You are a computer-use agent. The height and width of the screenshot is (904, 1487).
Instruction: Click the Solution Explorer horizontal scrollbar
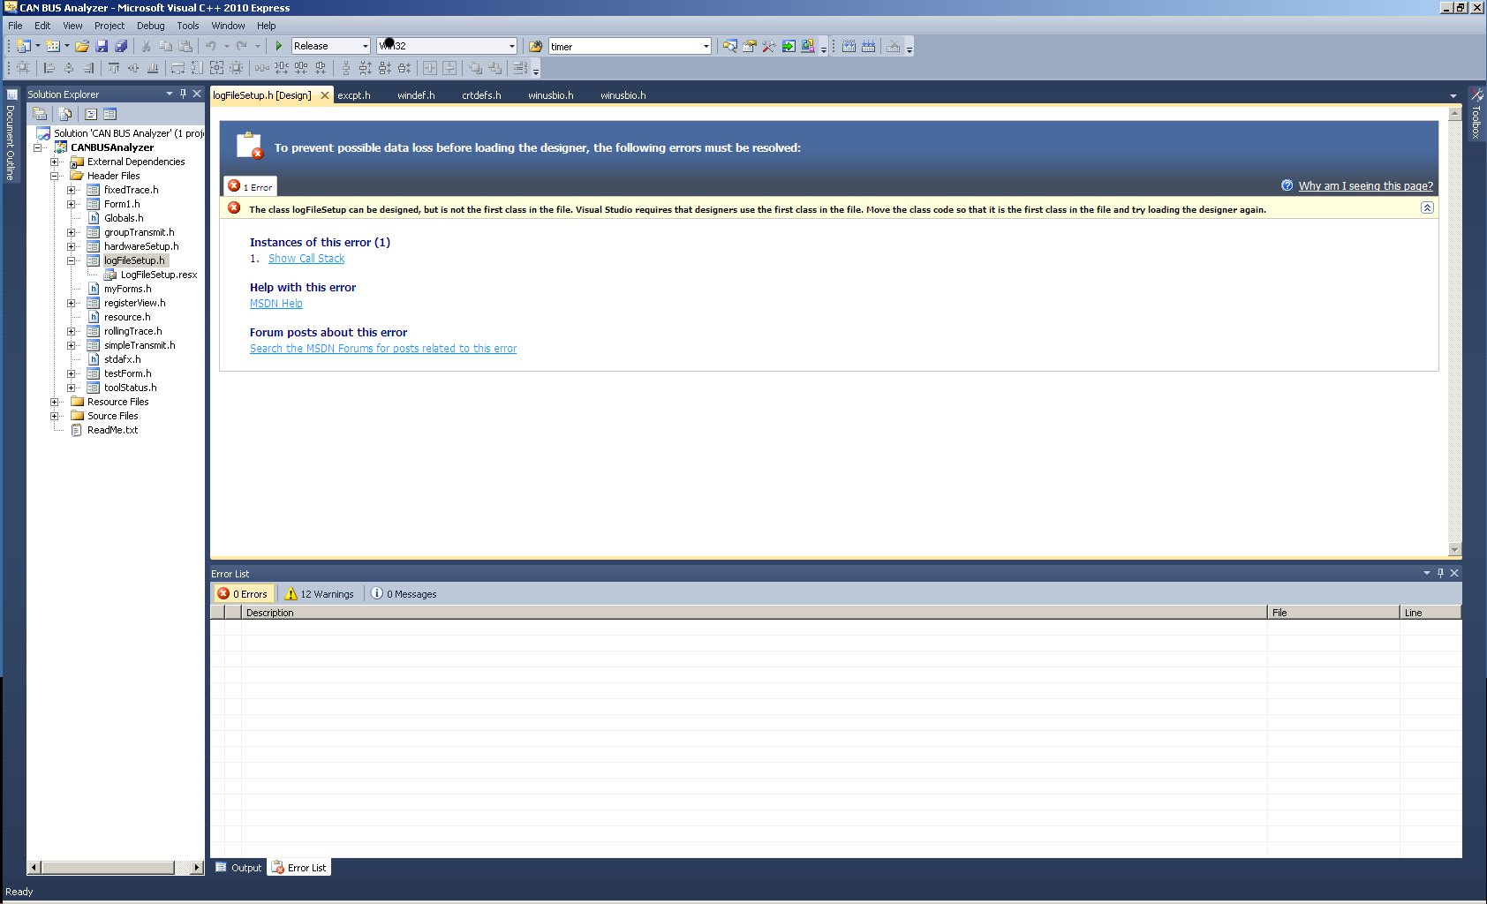116,868
